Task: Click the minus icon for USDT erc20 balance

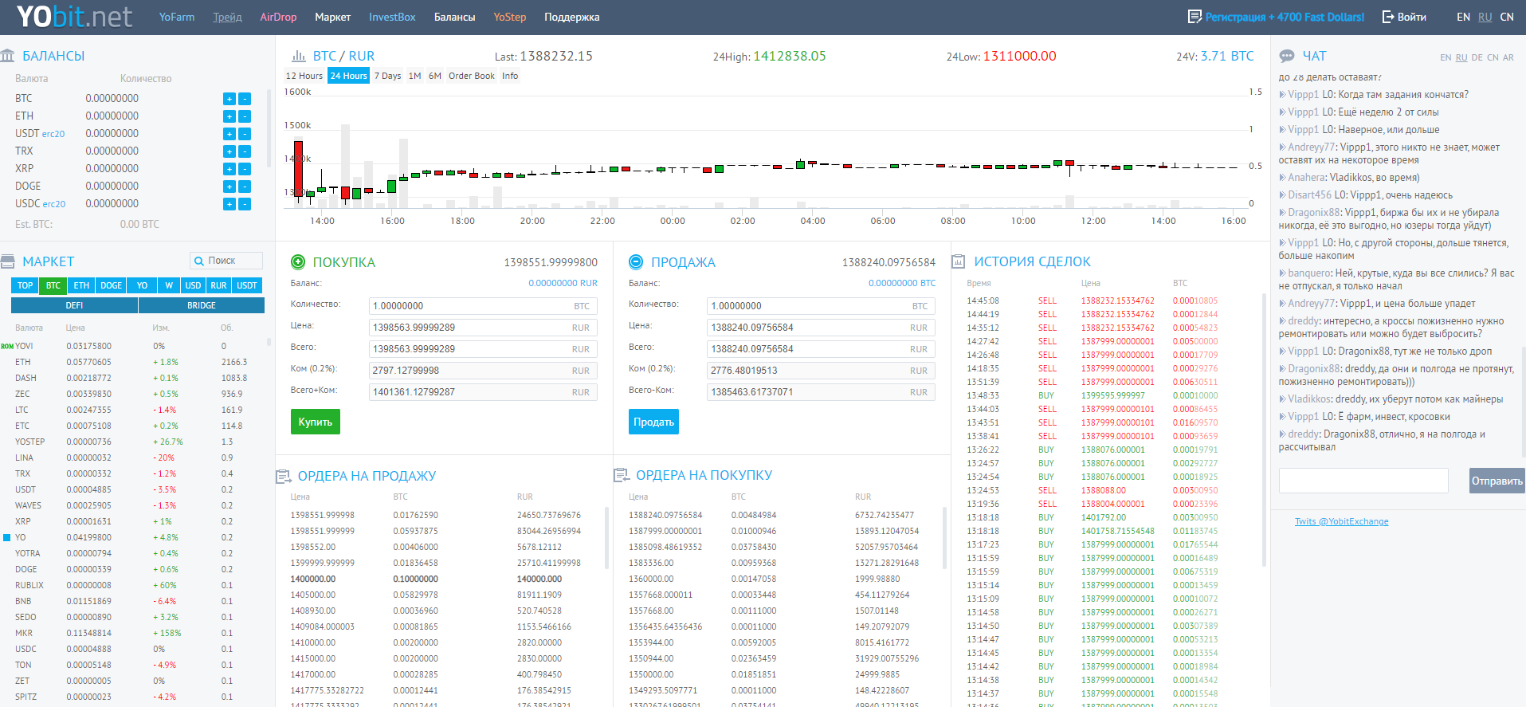Action: click(245, 134)
